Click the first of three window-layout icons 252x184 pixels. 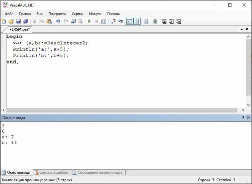point(164,21)
